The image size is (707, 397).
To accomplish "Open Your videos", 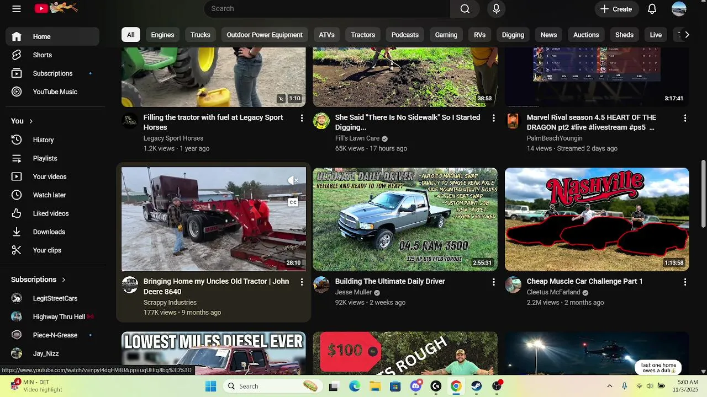I will click(52, 176).
